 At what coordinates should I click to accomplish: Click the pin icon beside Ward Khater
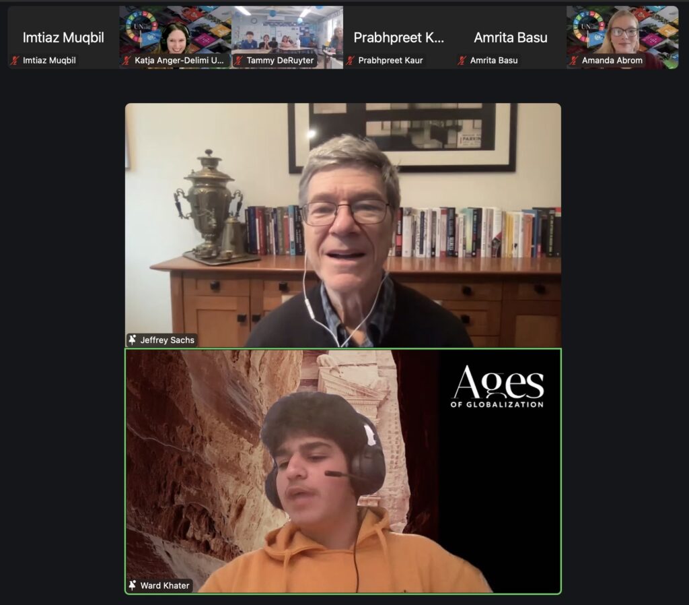(133, 585)
